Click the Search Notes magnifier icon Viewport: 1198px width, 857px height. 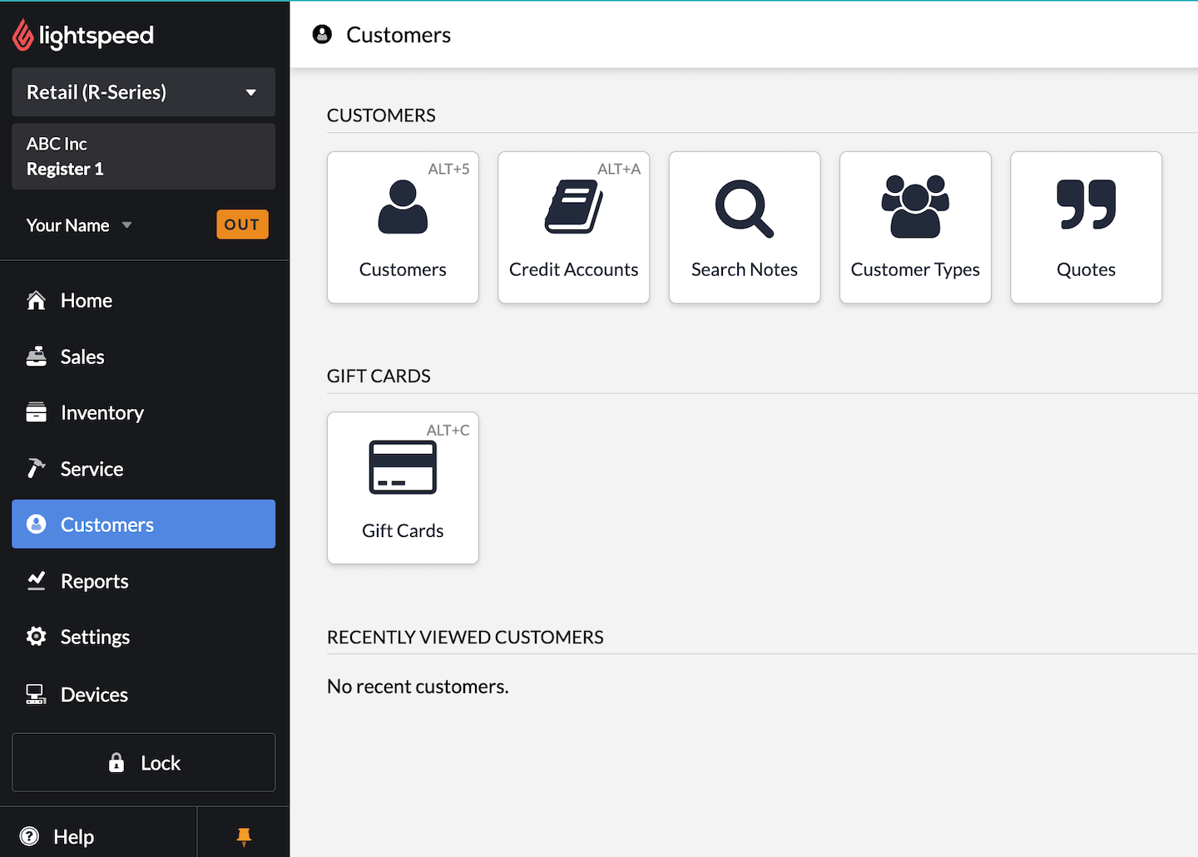click(x=744, y=209)
